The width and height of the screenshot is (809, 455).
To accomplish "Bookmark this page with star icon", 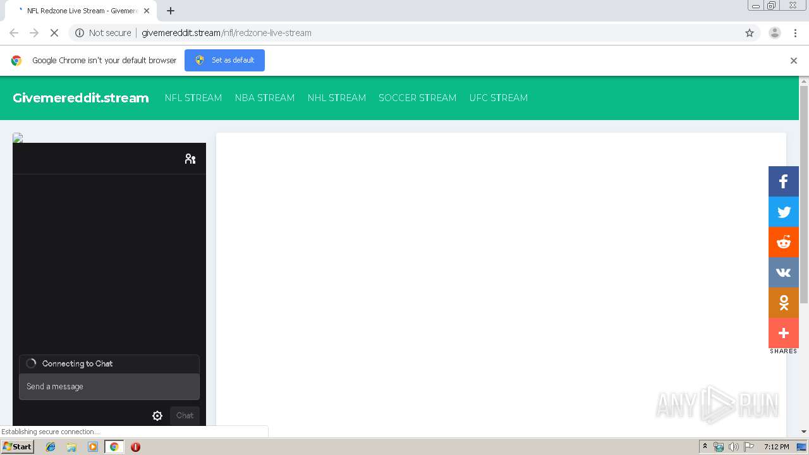I will pyautogui.click(x=750, y=33).
